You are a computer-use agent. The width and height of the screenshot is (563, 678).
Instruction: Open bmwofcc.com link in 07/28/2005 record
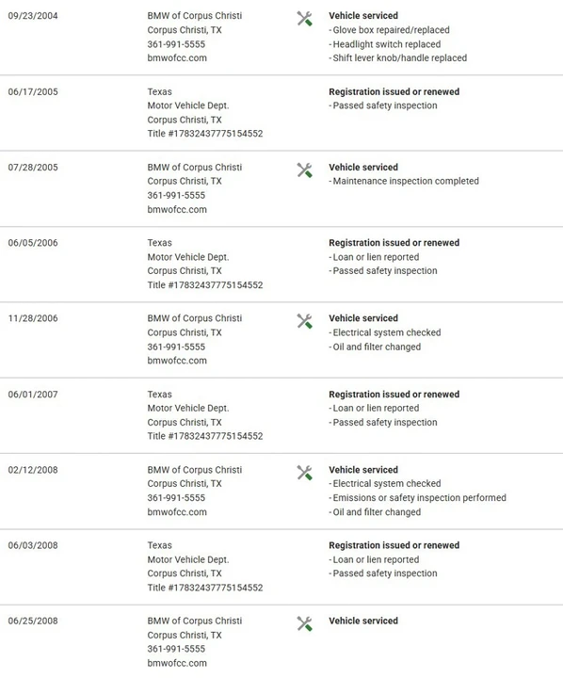click(x=177, y=209)
